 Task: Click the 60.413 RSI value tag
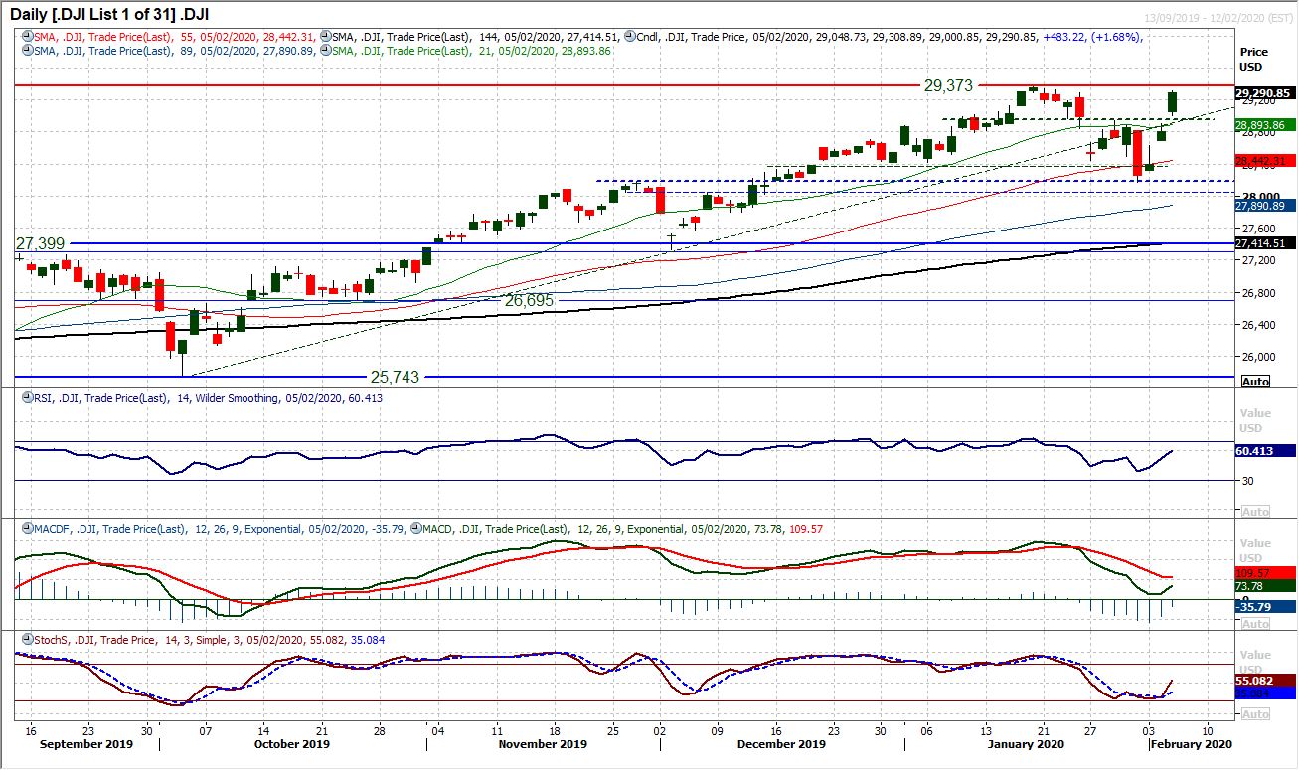(x=1264, y=450)
